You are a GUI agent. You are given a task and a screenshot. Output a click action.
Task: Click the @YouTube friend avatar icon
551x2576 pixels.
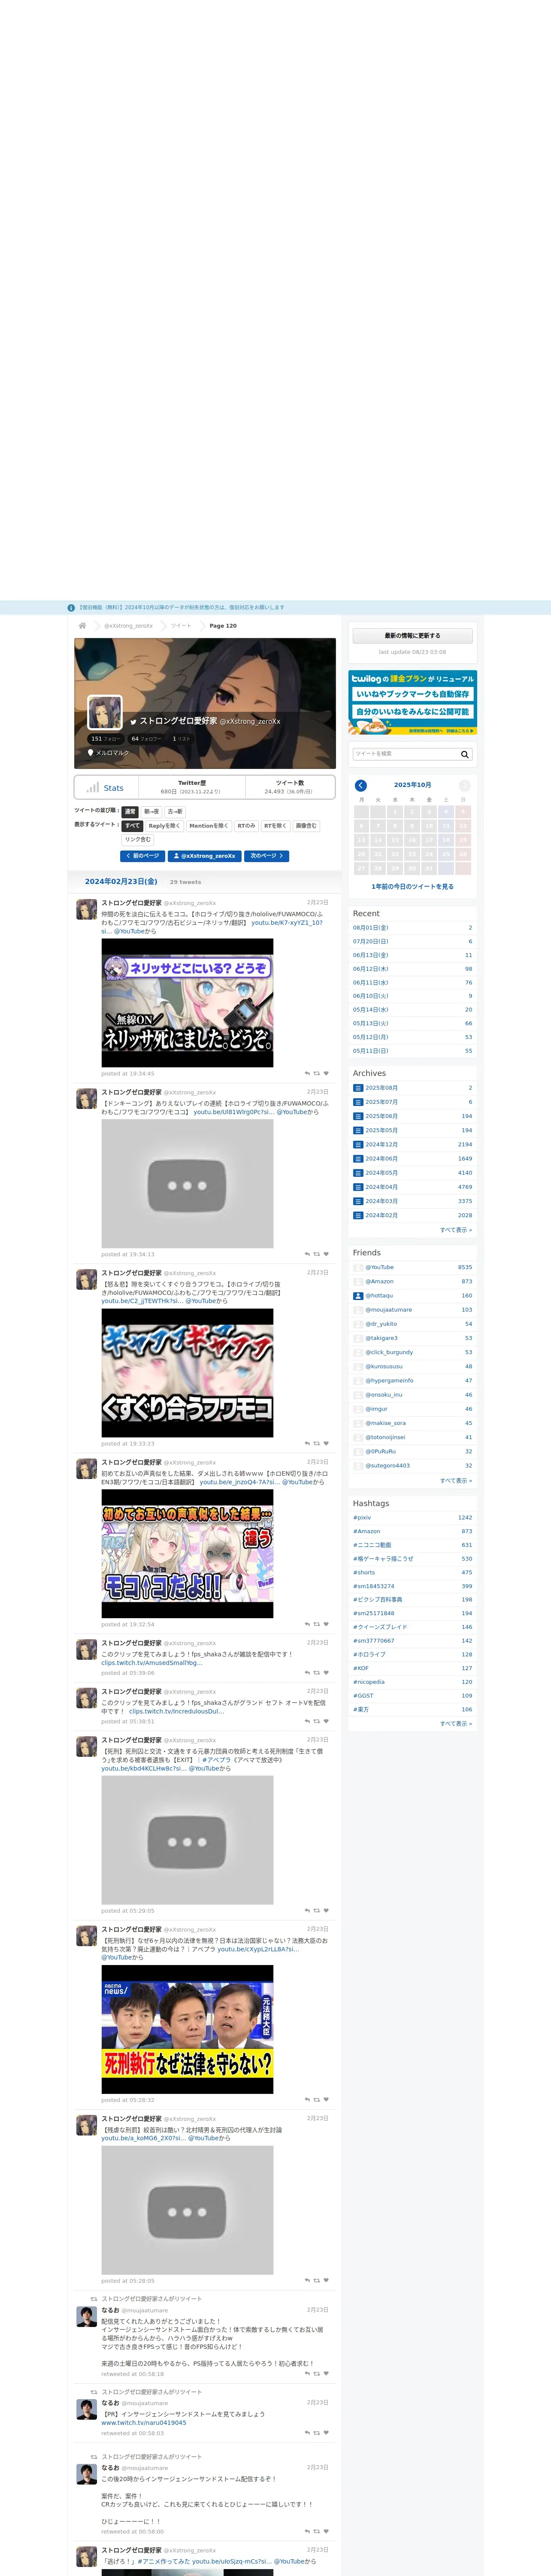click(358, 1267)
